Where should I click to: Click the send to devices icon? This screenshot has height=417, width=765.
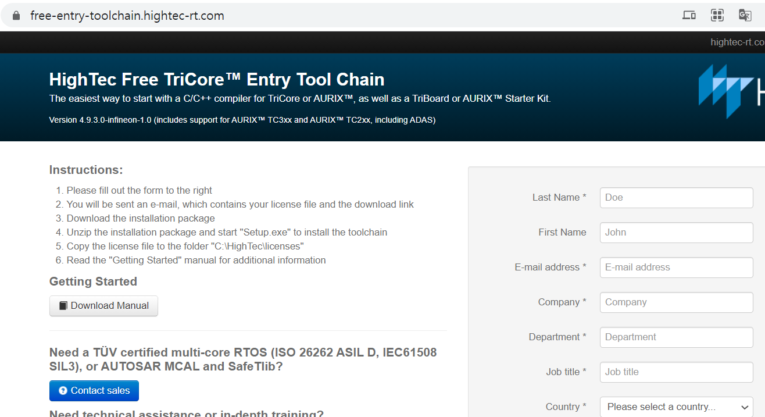(x=689, y=16)
